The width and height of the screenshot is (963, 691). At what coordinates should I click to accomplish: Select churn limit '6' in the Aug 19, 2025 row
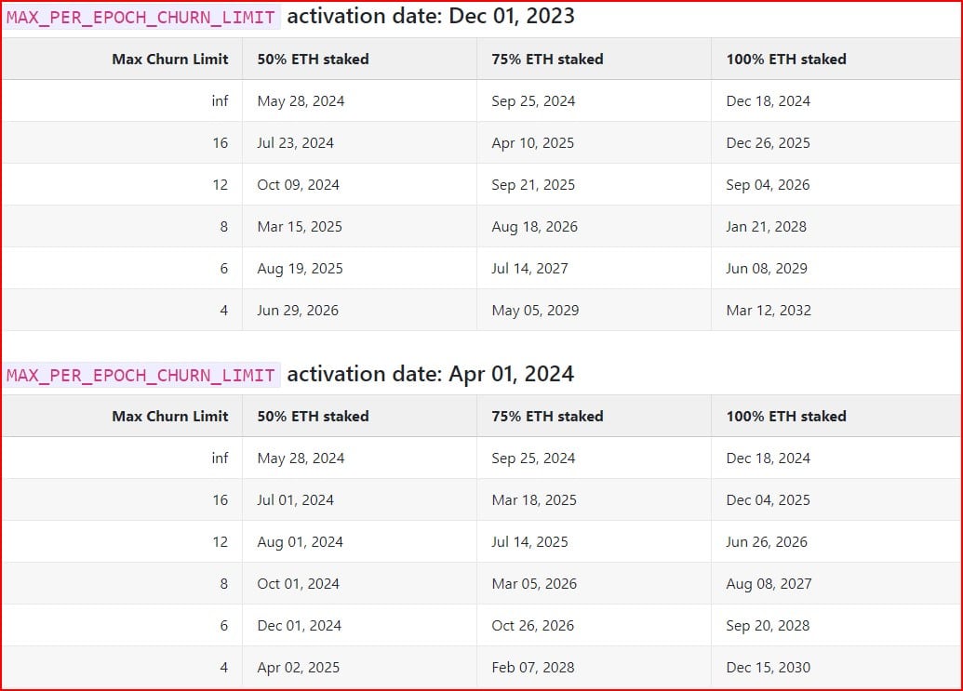[x=224, y=268]
